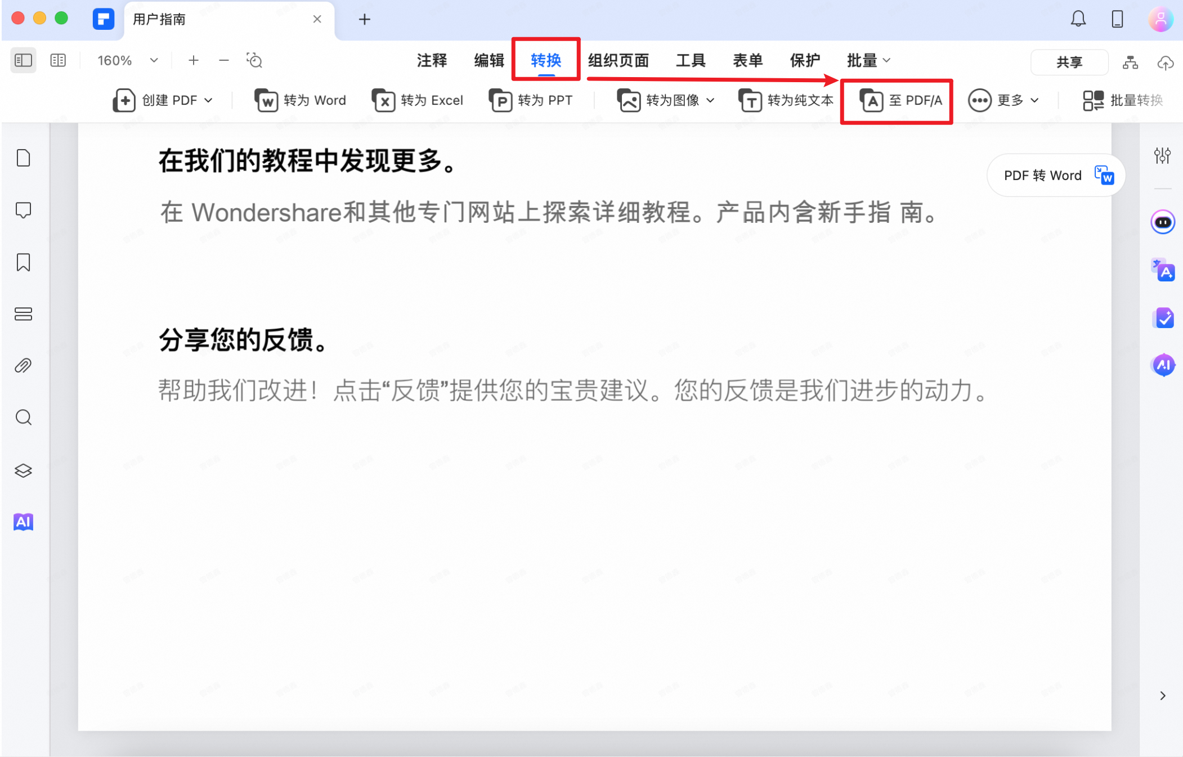This screenshot has width=1183, height=757.
Task: Launch the AI translate tool
Action: [x=1162, y=271]
